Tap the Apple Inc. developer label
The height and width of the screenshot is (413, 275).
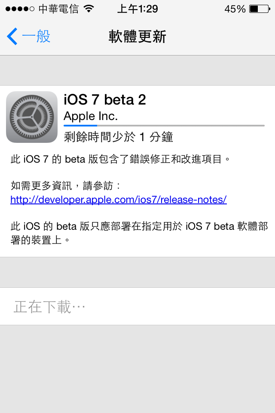91,116
